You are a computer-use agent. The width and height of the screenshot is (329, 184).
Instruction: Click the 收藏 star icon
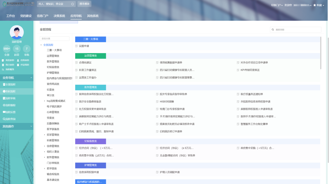[x=314, y=5]
